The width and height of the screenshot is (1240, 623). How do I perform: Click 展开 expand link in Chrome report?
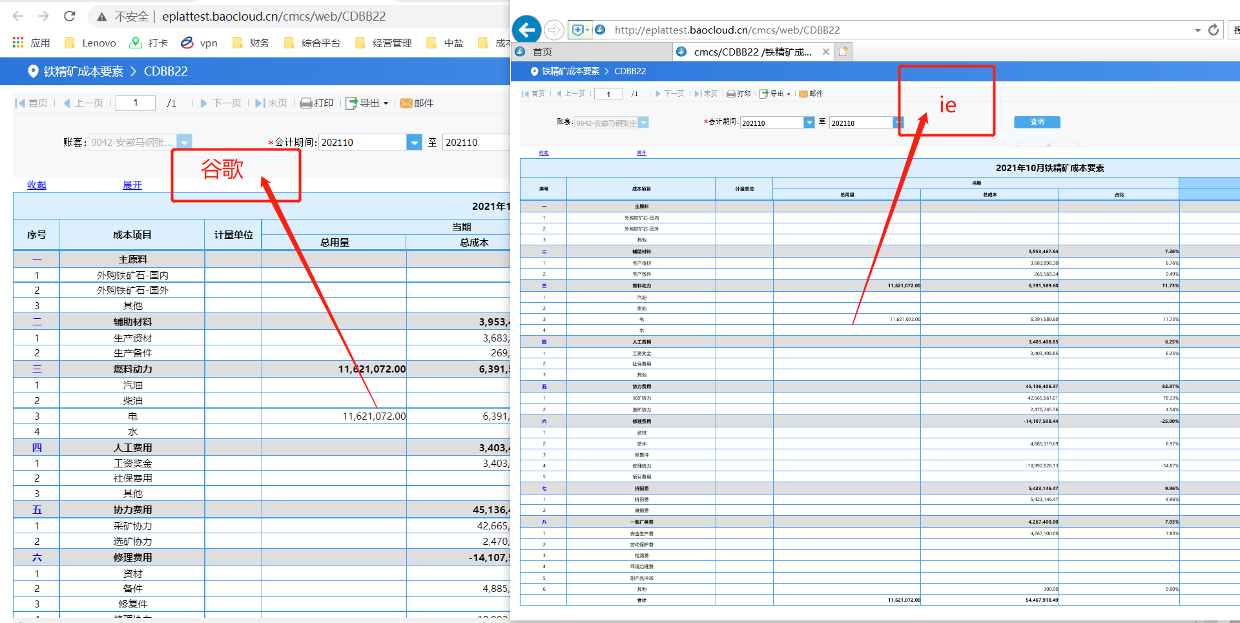[x=132, y=185]
